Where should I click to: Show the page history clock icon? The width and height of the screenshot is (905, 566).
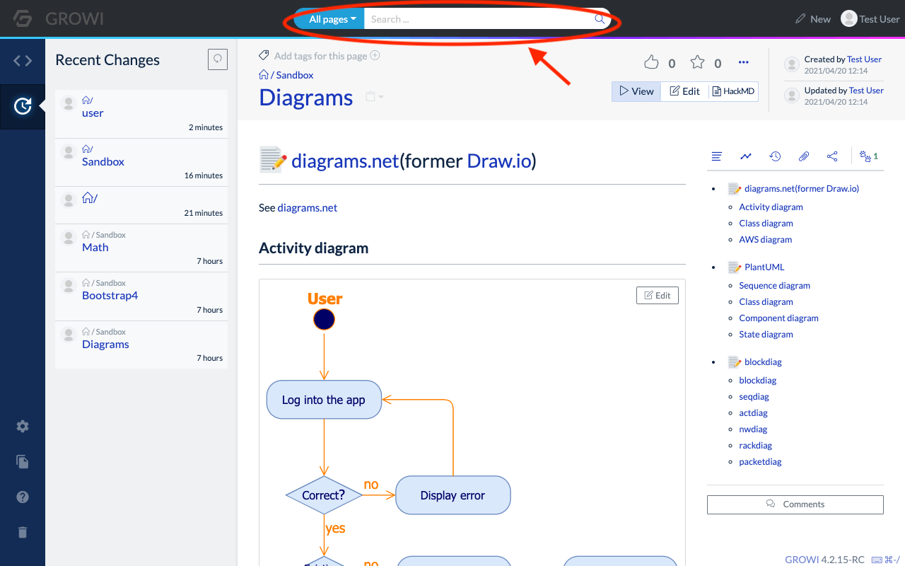pos(775,156)
